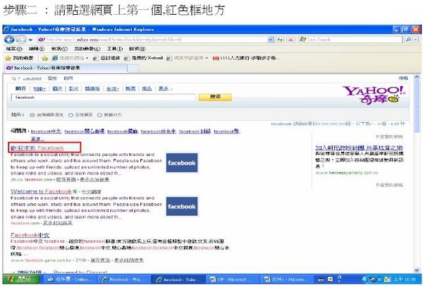Expand the web slice gallery dropdown arrow
This screenshot has height=286, width=423.
tap(207, 58)
